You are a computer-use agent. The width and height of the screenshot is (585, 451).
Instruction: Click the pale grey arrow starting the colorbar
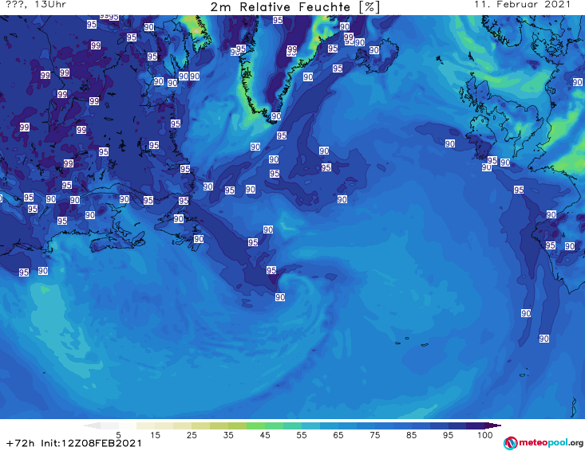tap(92, 426)
